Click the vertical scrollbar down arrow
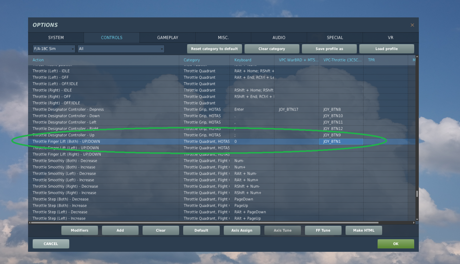The height and width of the screenshot is (264, 460). pyautogui.click(x=417, y=219)
